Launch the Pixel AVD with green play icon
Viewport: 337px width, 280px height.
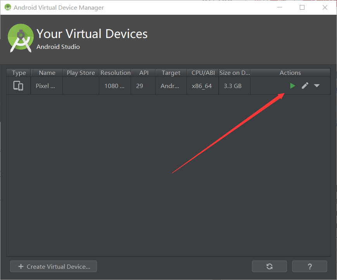click(292, 86)
